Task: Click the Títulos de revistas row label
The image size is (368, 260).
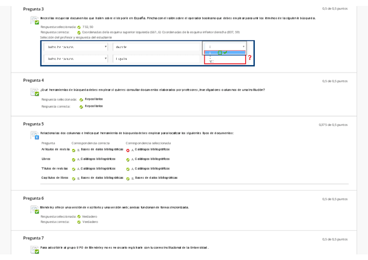Action: [x=55, y=168]
